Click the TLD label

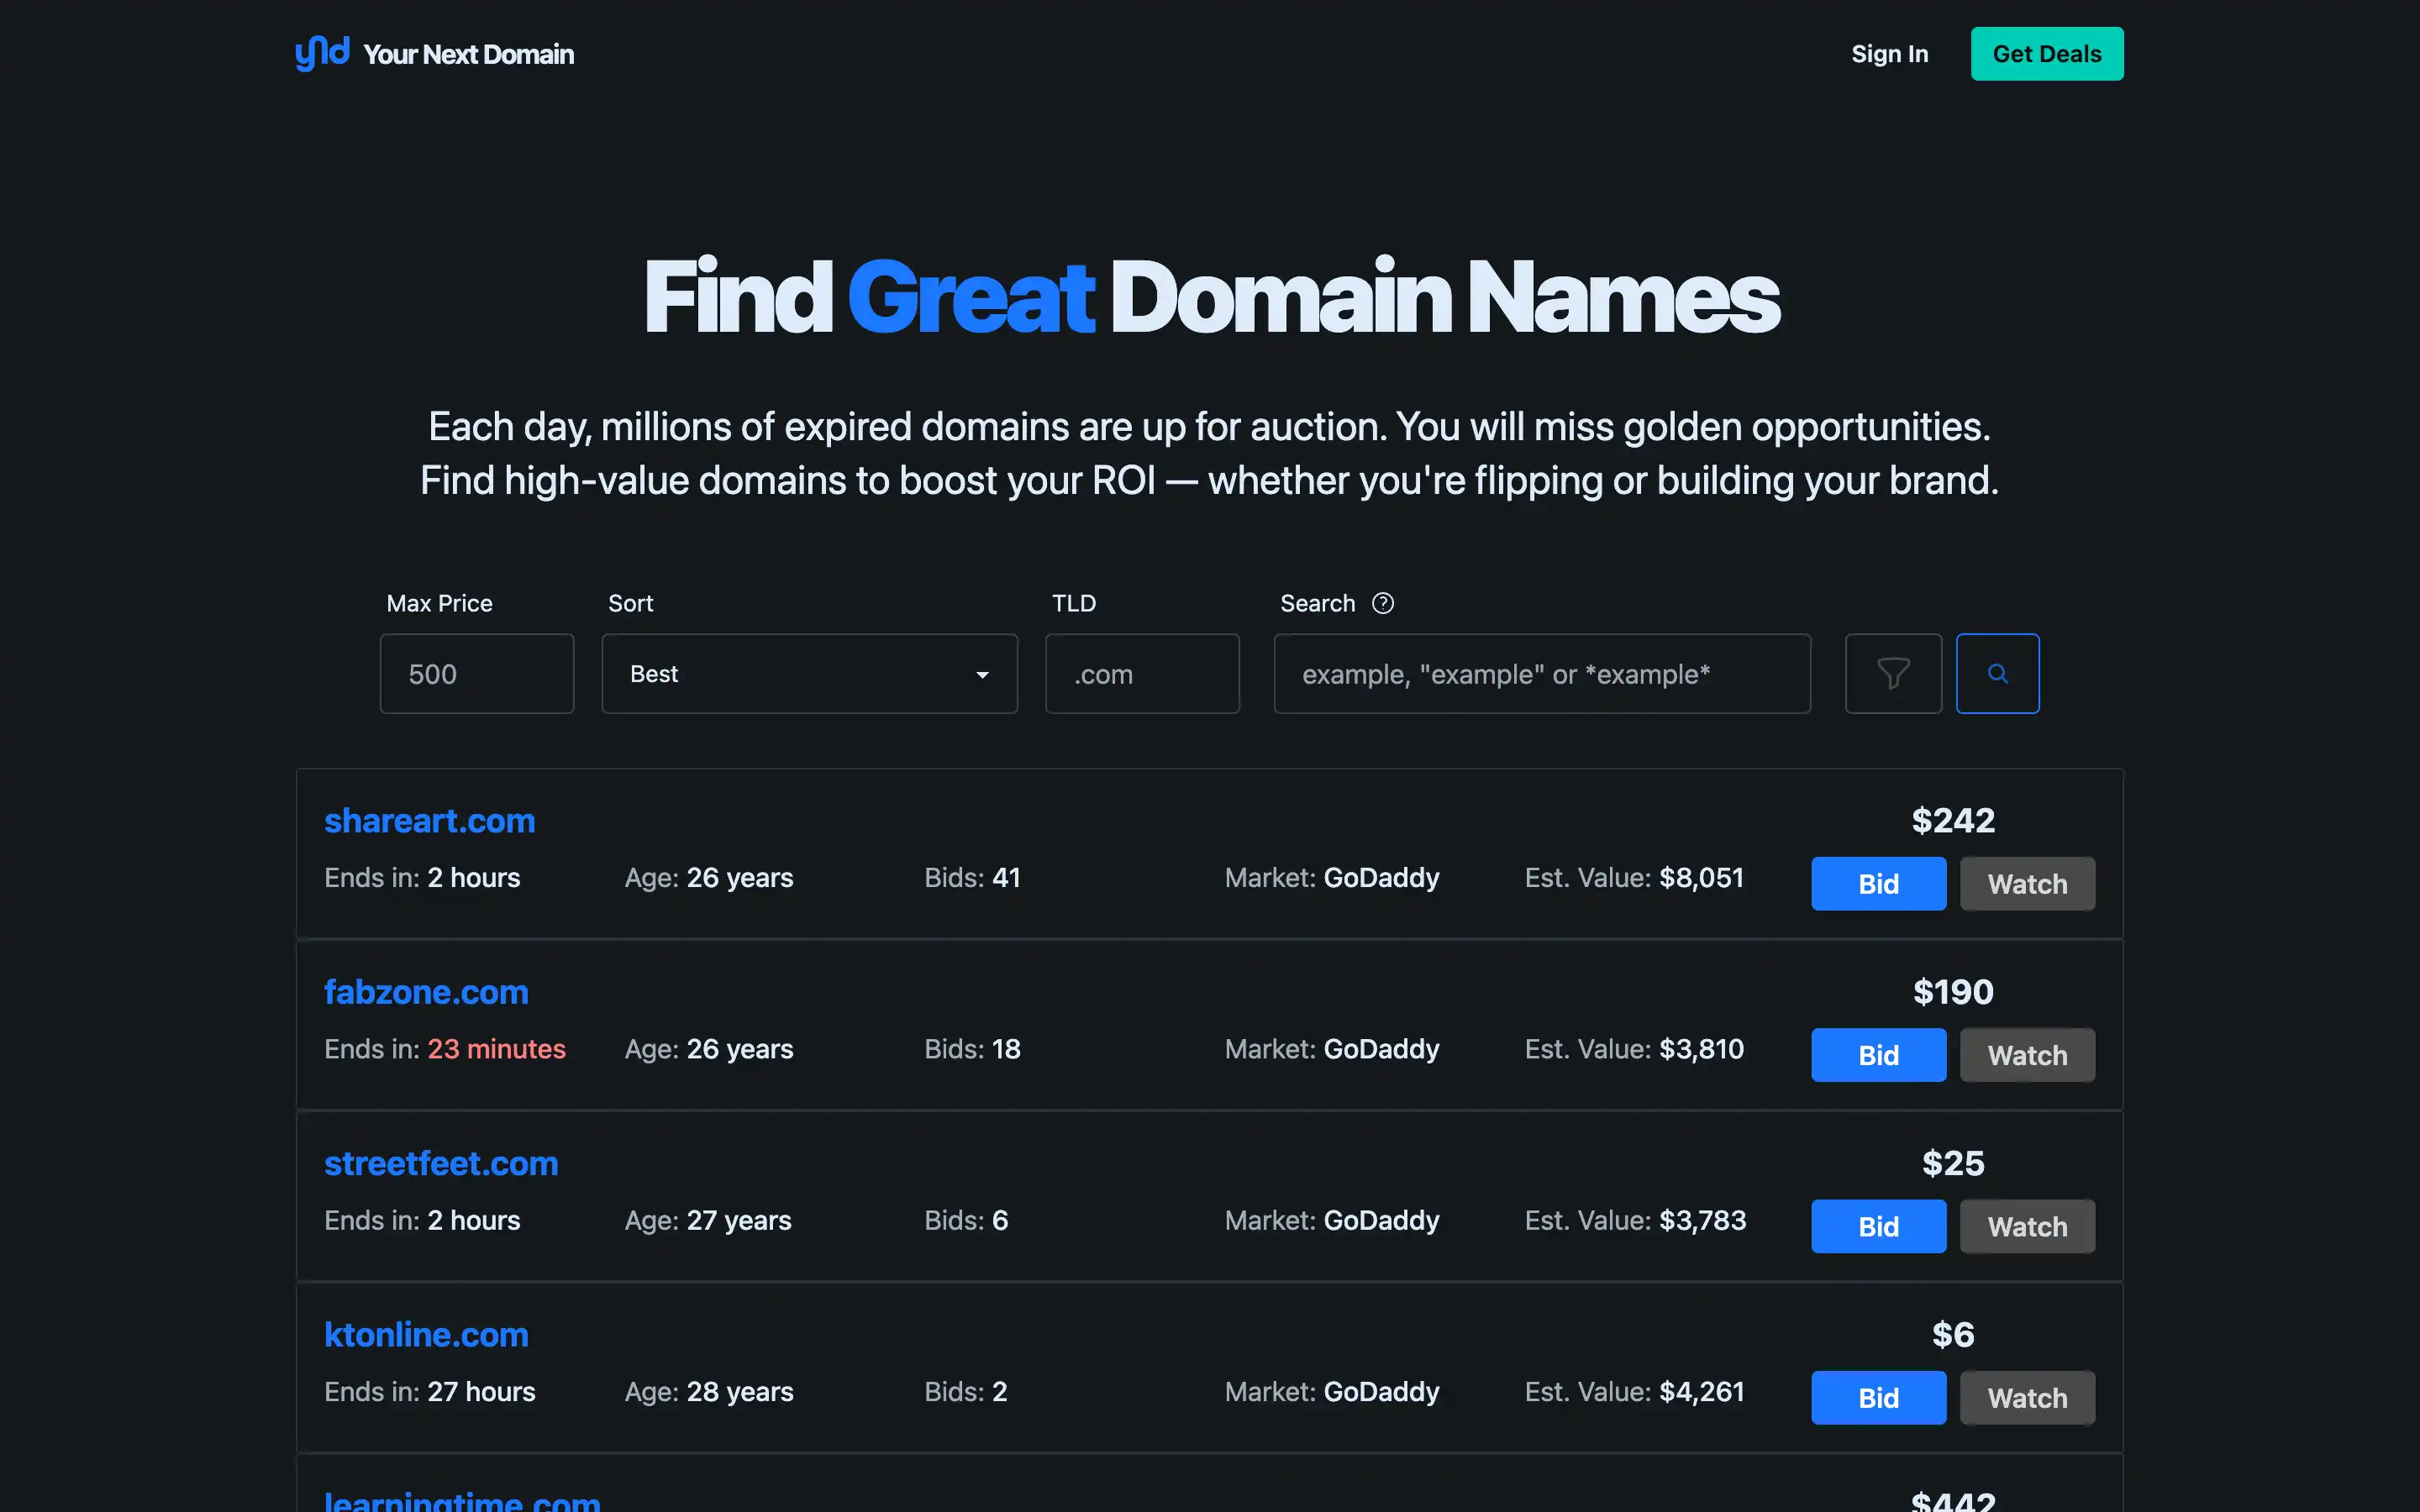tap(1074, 603)
